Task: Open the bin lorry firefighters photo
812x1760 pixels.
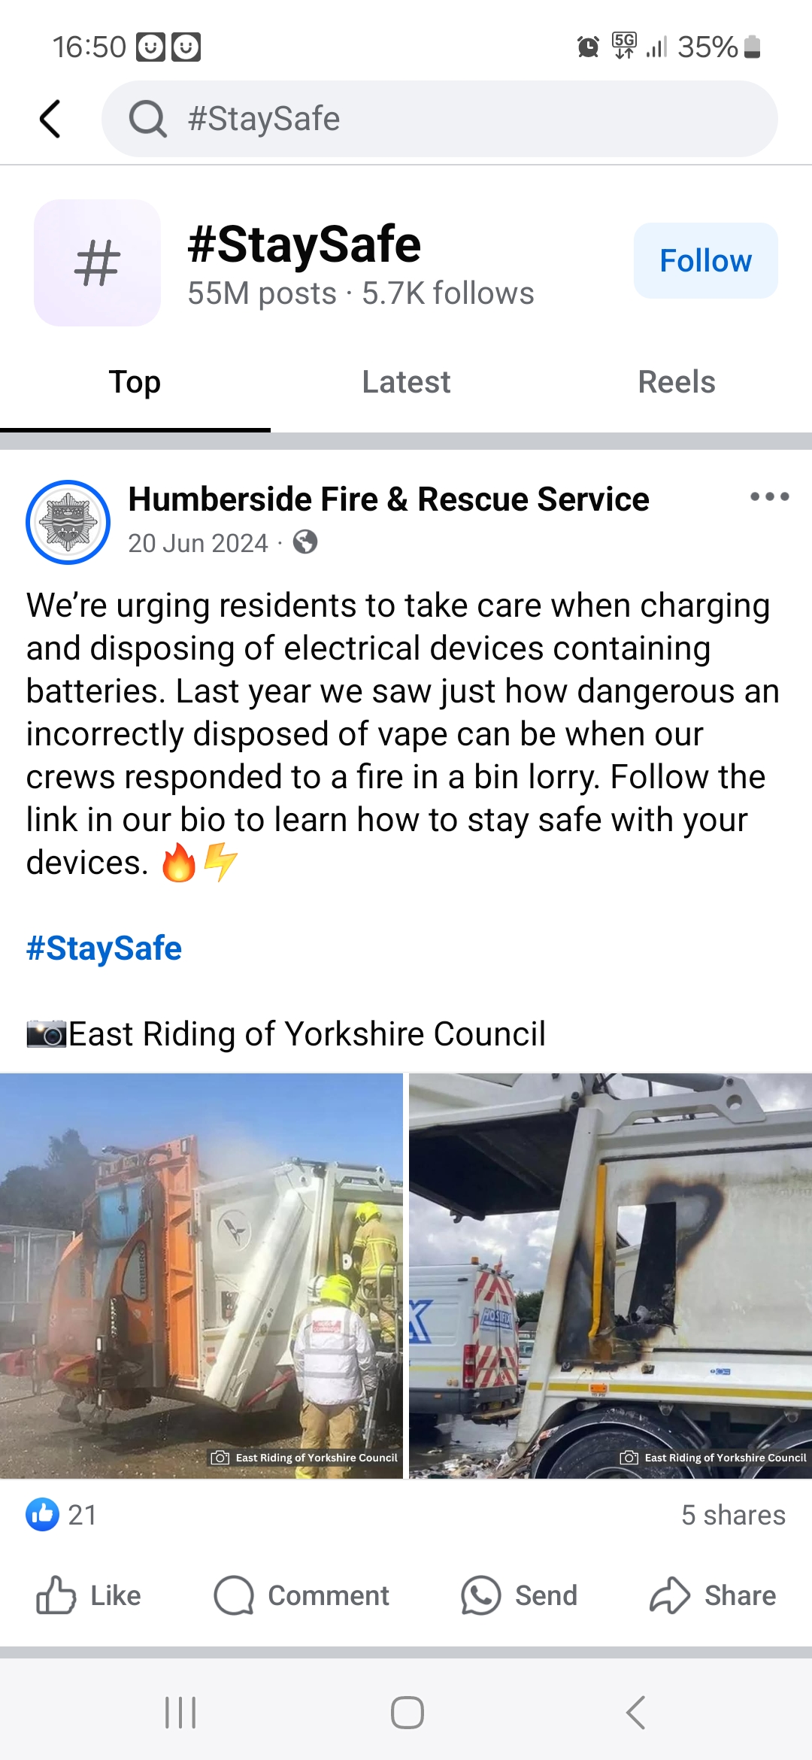Action: click(x=201, y=1276)
